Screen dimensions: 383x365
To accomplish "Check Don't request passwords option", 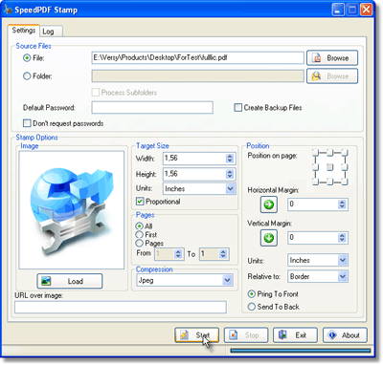I will (27, 123).
